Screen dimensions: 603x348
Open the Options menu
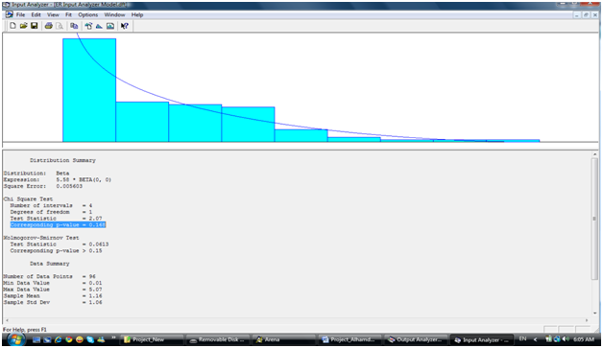[87, 14]
